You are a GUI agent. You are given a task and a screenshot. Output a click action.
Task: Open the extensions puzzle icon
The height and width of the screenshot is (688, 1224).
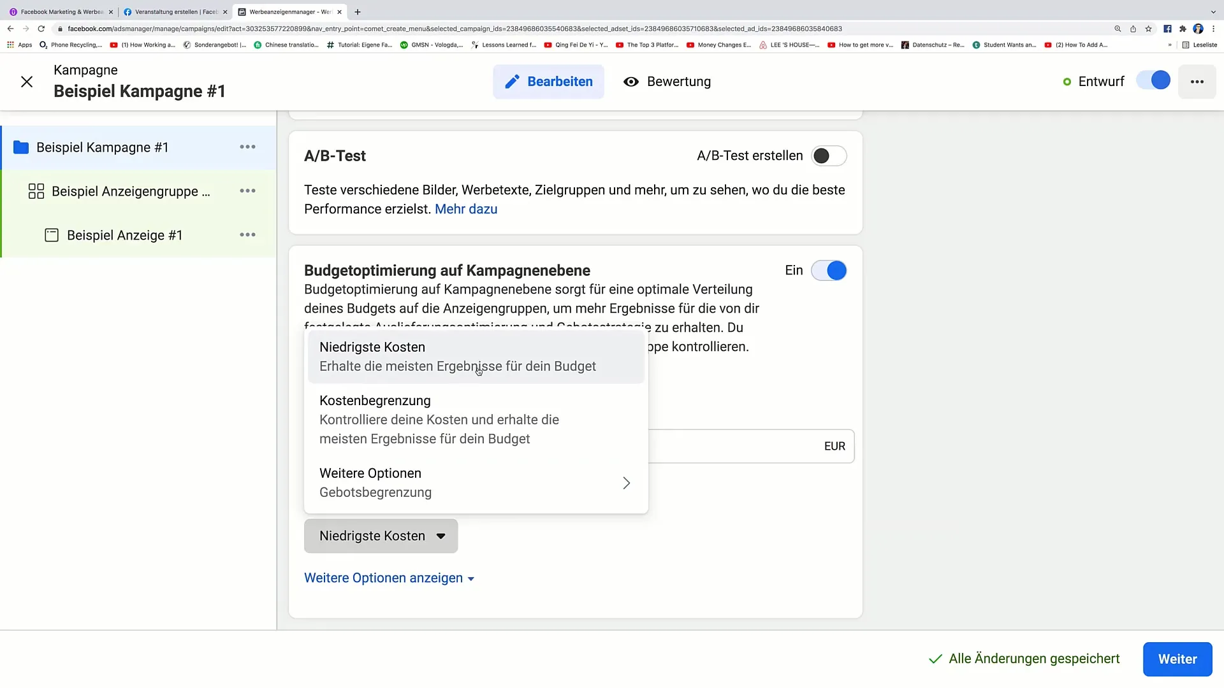(x=1183, y=29)
